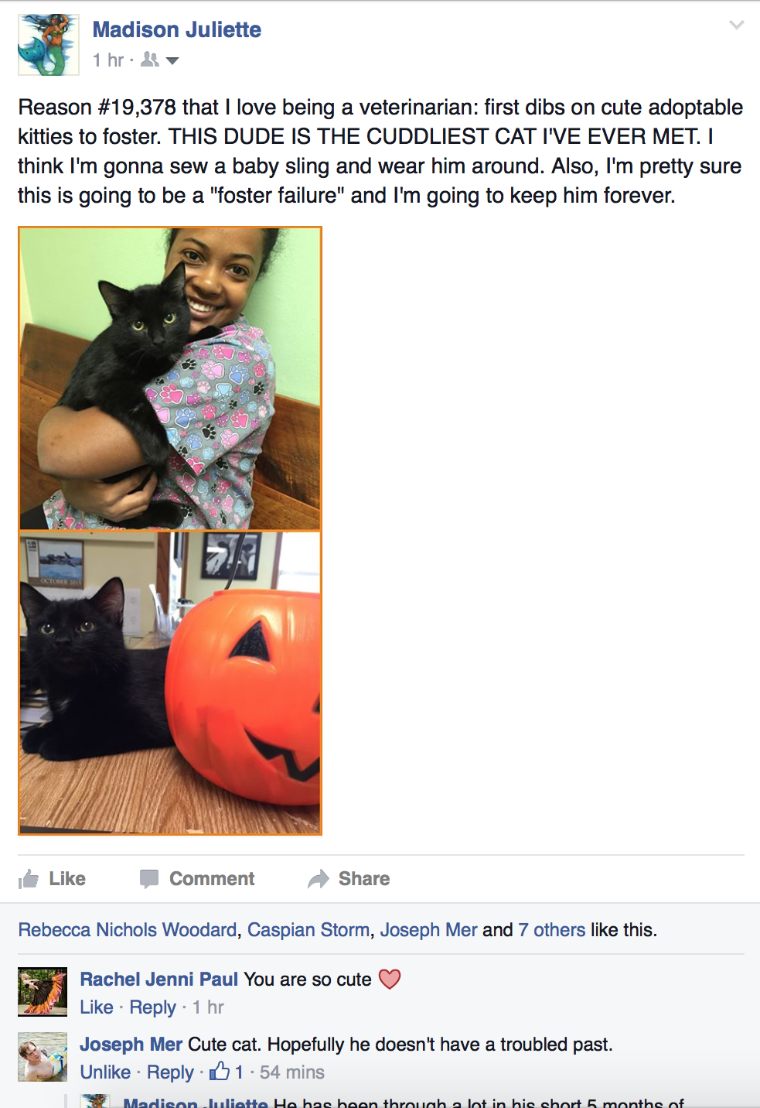Reply to Joseph Mer's comment

170,1072
